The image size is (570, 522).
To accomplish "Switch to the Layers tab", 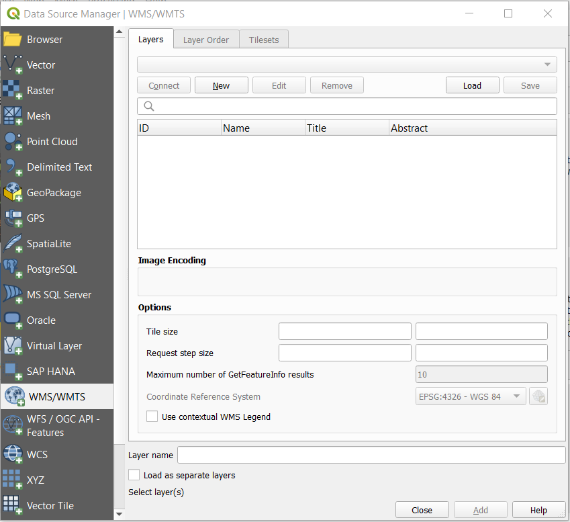I will pyautogui.click(x=151, y=39).
